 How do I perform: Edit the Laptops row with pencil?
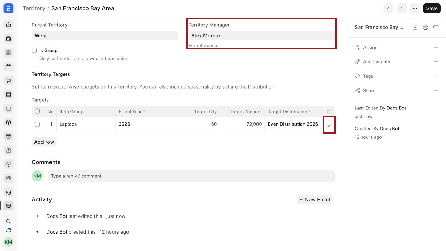click(329, 124)
